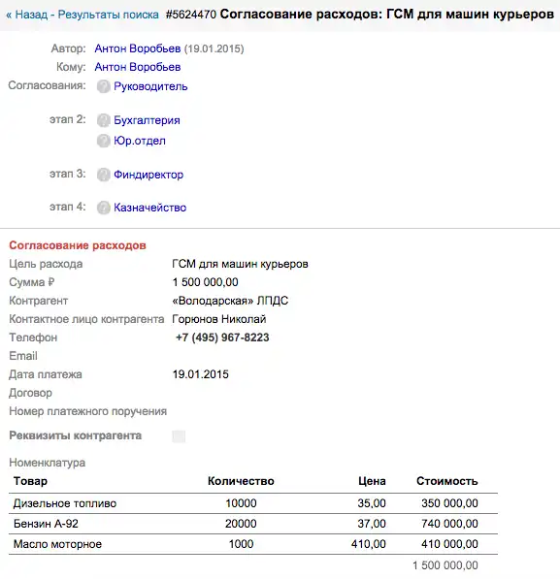
Task: Open author Антон Воробьев profile link
Action: pos(138,48)
